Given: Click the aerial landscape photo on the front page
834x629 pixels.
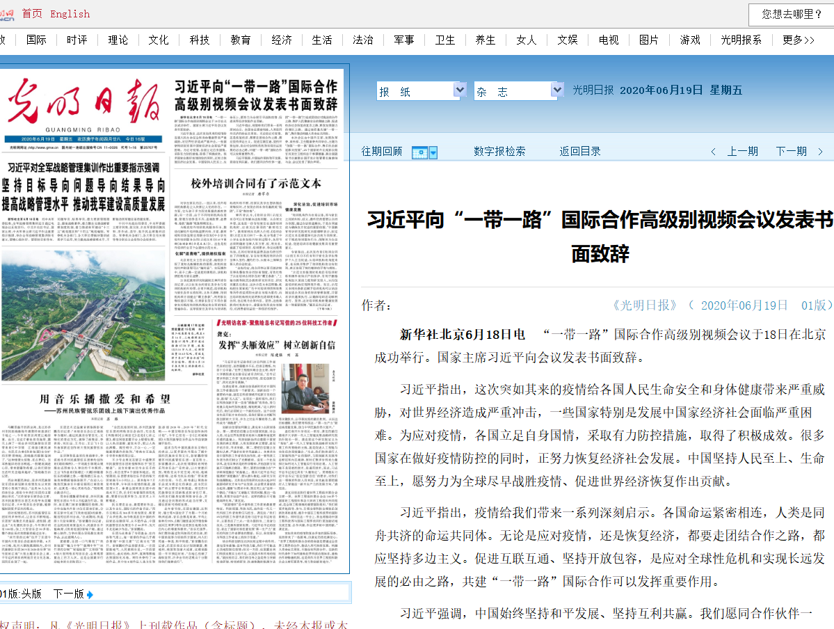Looking at the screenshot, I should (83, 316).
